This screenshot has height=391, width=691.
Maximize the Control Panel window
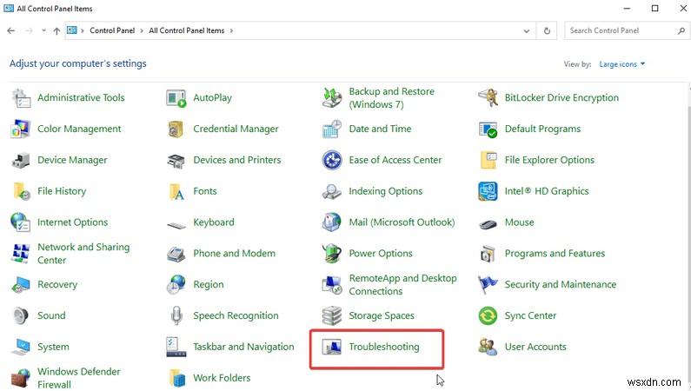coord(654,9)
